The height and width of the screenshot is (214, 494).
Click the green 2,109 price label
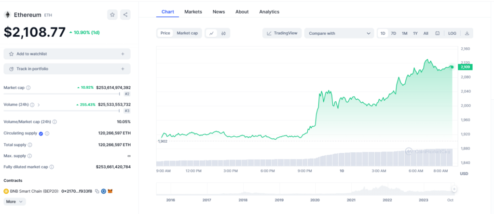[466, 67]
